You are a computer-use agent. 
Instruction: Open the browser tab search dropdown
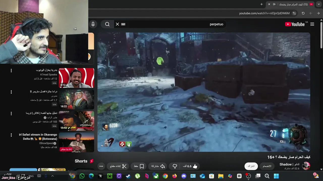pos(319,4)
